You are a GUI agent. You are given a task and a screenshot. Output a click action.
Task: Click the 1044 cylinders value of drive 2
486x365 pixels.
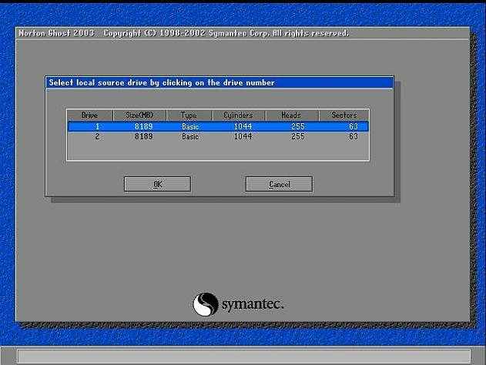point(243,136)
